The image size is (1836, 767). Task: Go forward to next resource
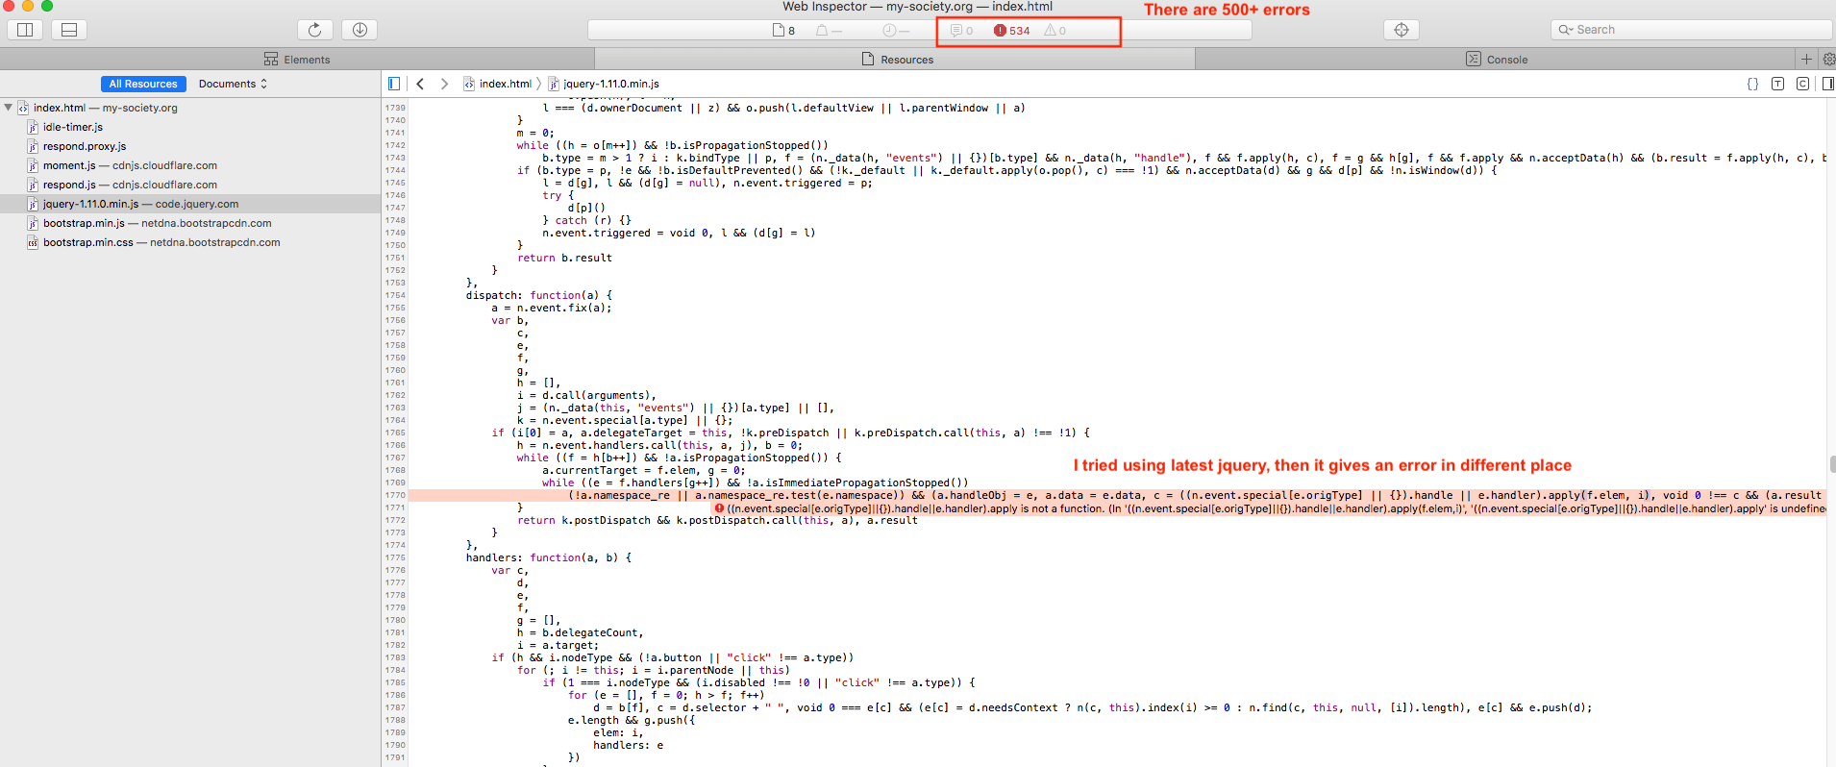click(x=444, y=84)
